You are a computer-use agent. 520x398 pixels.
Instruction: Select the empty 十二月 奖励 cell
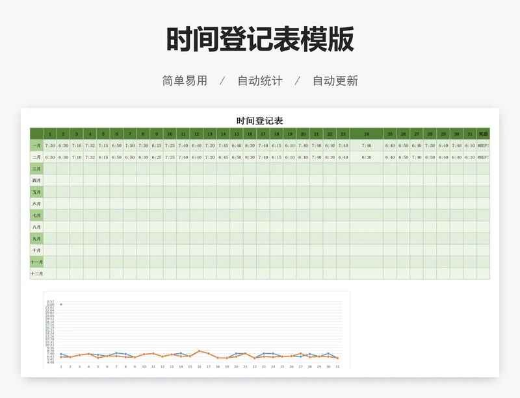(483, 274)
